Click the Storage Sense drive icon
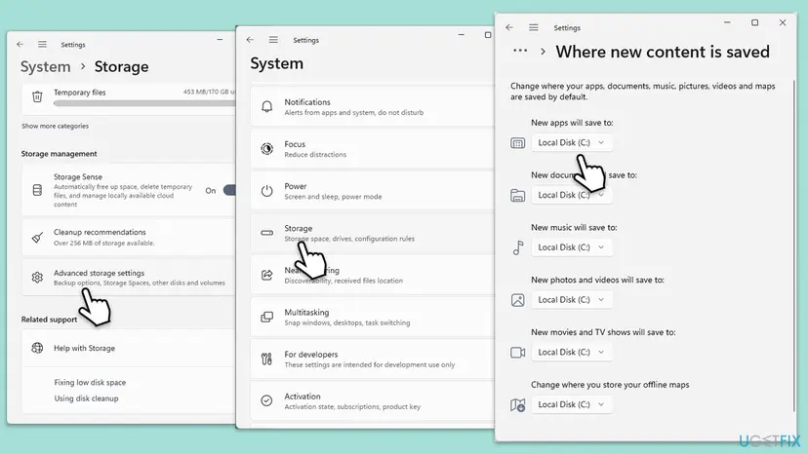 click(37, 190)
